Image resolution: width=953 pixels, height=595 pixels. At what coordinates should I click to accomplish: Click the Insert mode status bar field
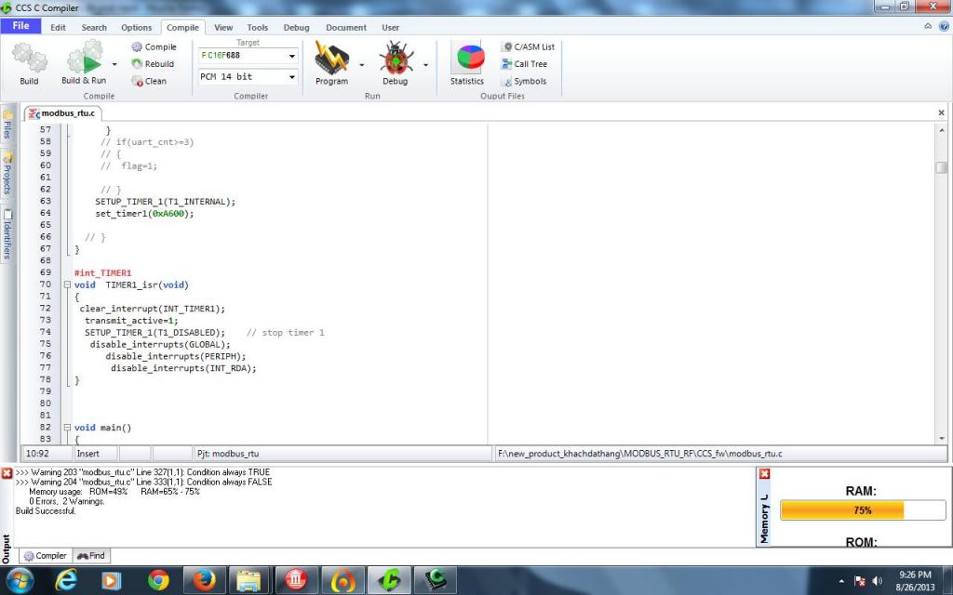coord(94,454)
